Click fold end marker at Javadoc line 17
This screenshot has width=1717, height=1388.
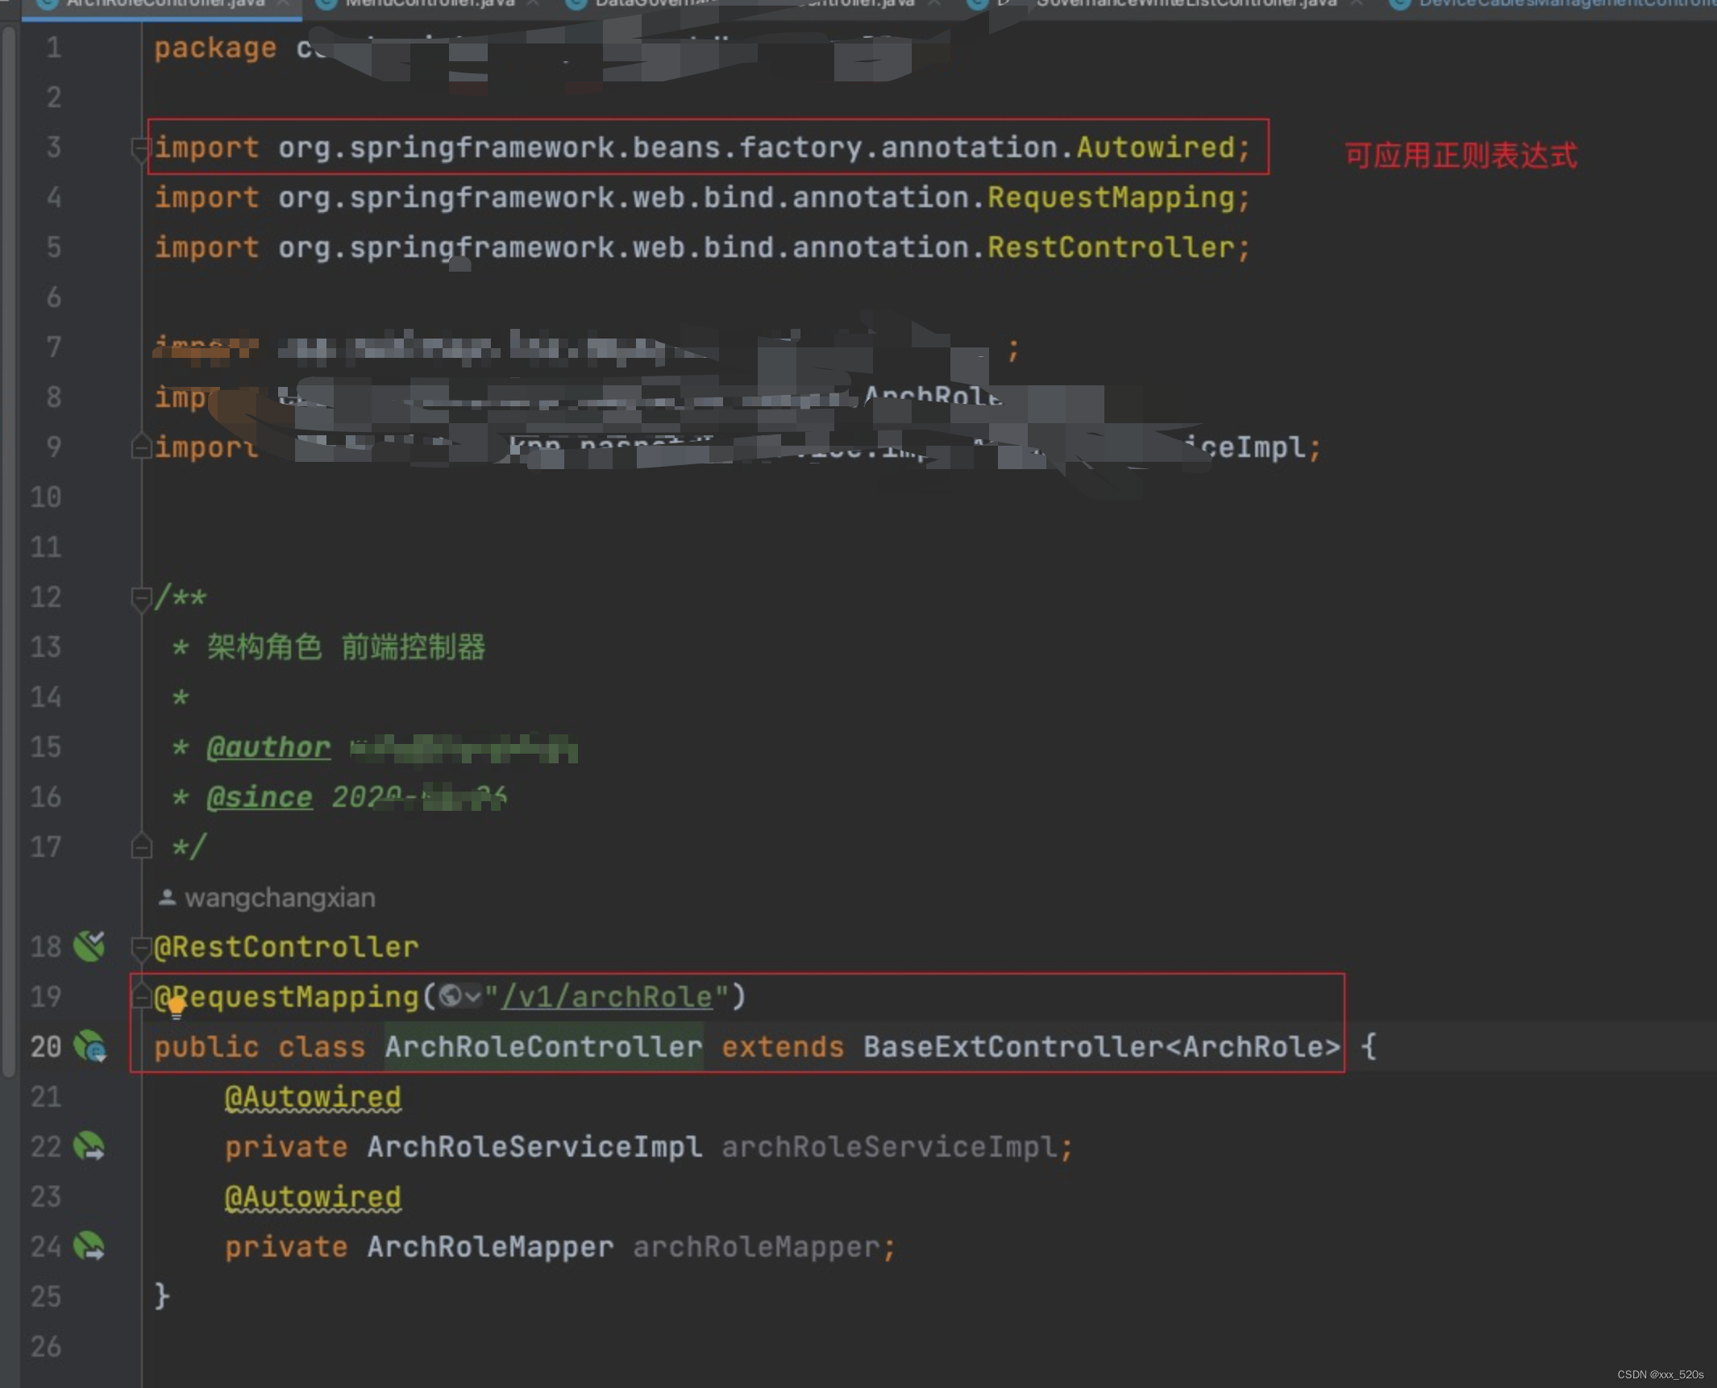[x=141, y=846]
